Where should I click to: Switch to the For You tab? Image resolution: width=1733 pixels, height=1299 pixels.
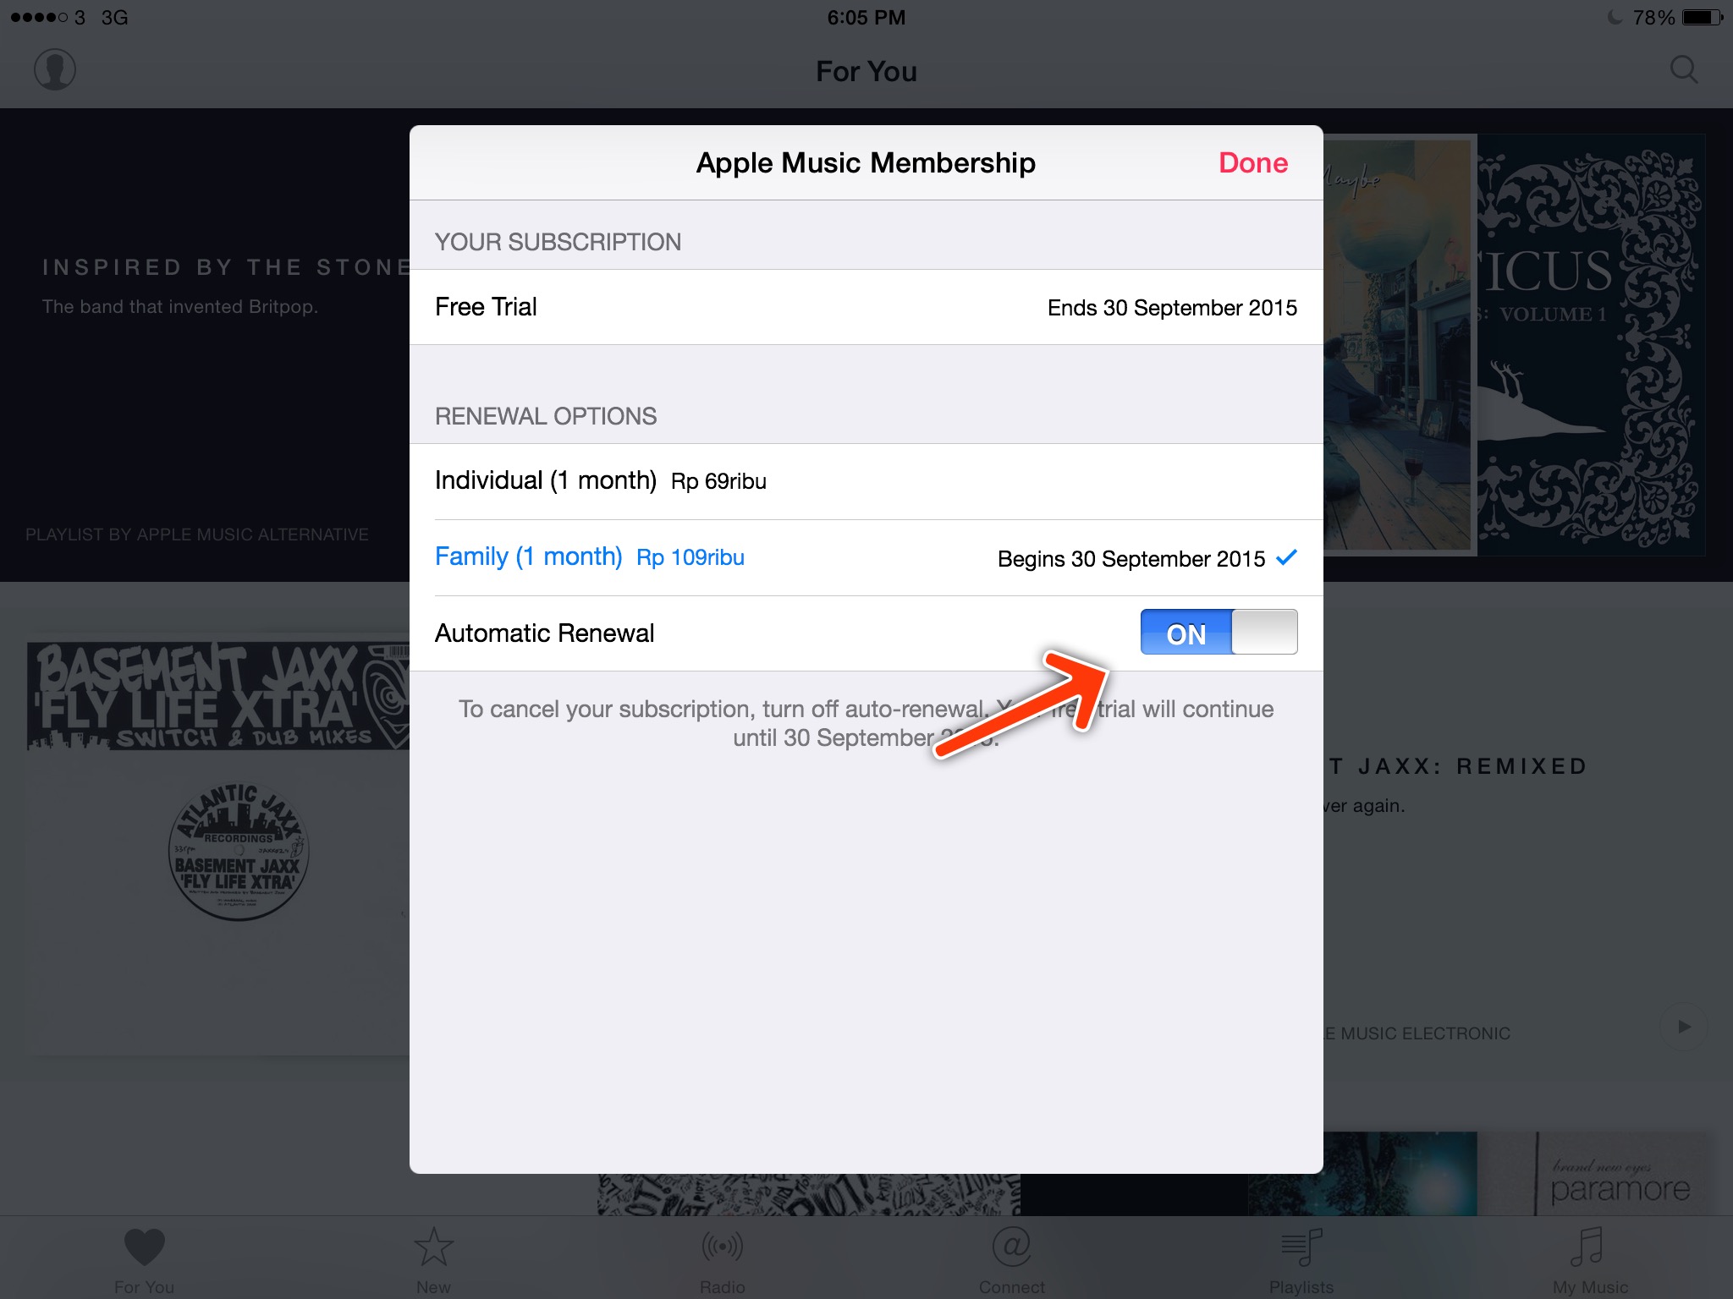click(144, 1260)
